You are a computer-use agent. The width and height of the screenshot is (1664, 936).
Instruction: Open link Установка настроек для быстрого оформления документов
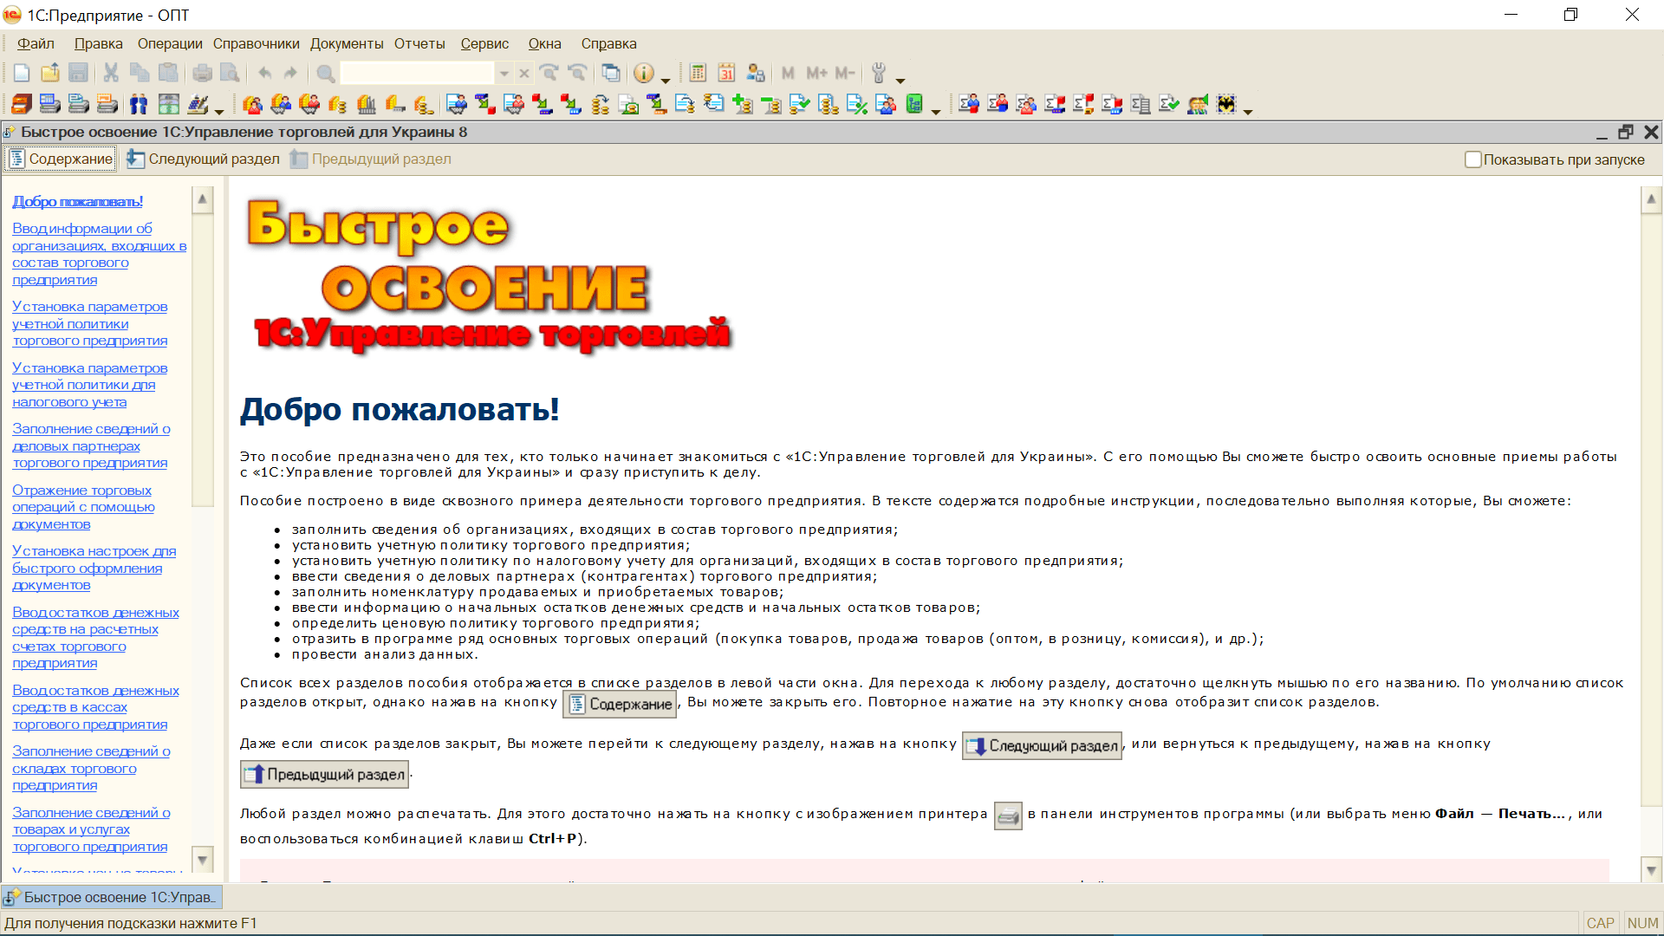[94, 568]
